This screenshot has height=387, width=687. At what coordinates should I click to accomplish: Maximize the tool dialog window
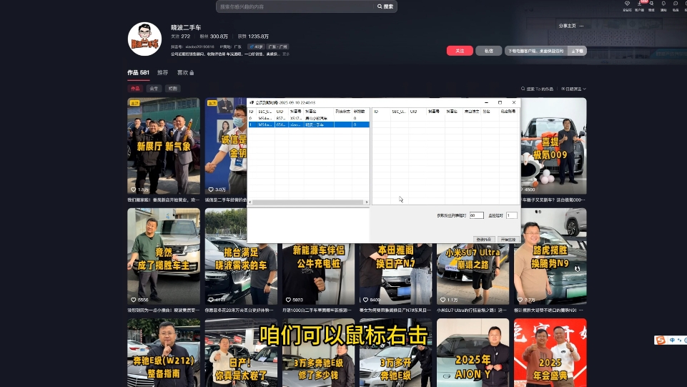point(500,102)
